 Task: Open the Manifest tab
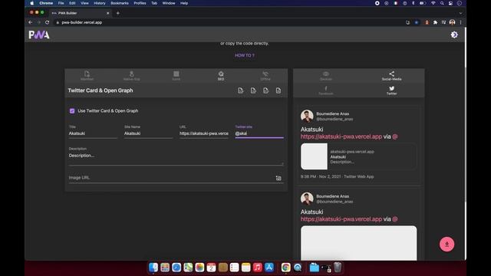pyautogui.click(x=87, y=75)
